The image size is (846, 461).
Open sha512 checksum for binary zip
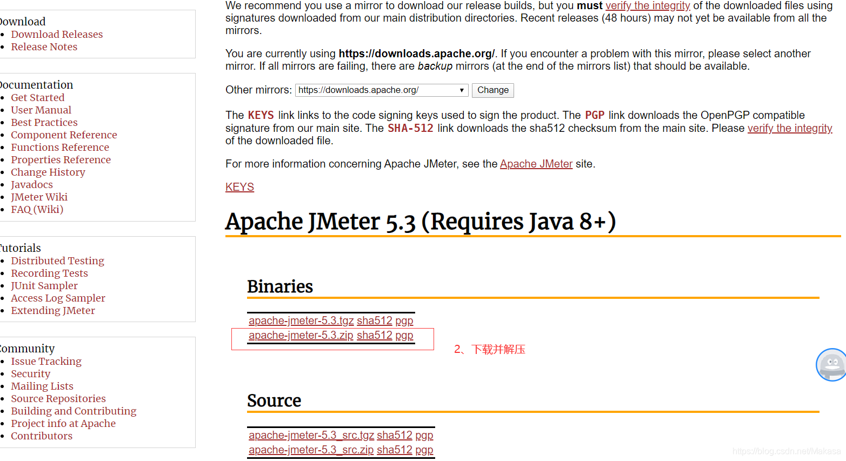click(375, 335)
